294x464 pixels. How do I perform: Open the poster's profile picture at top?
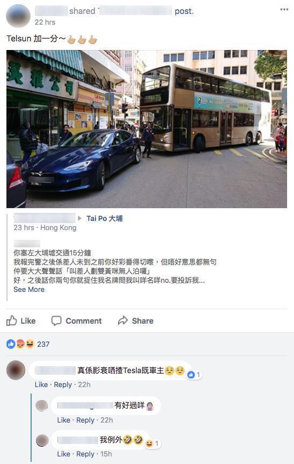pos(18,16)
